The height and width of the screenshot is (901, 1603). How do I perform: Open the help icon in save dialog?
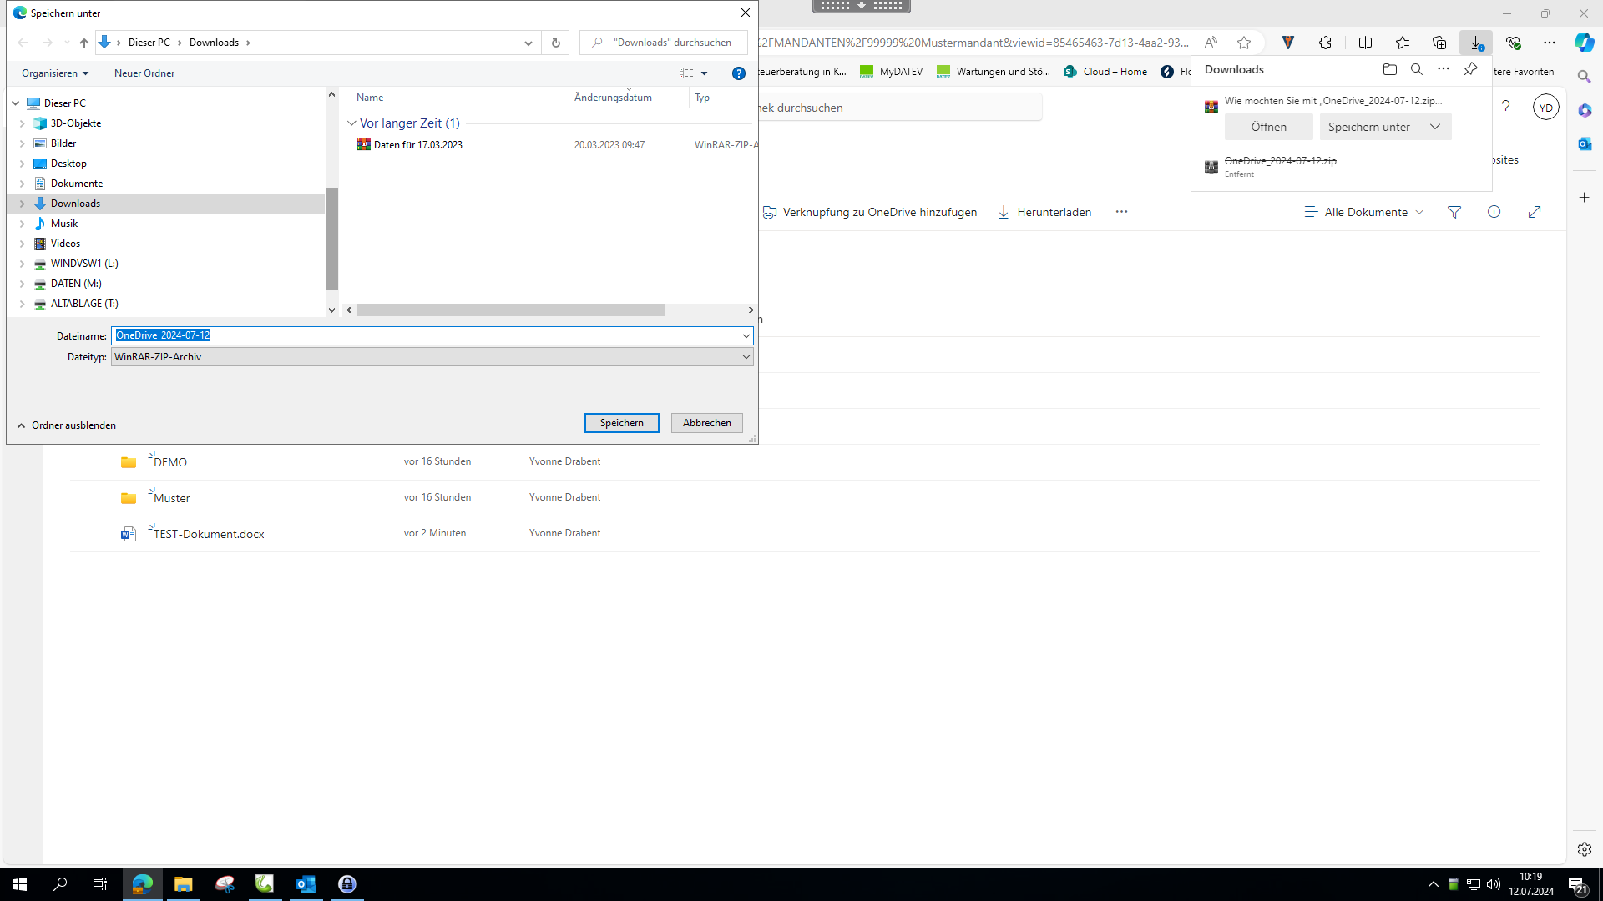pyautogui.click(x=738, y=73)
